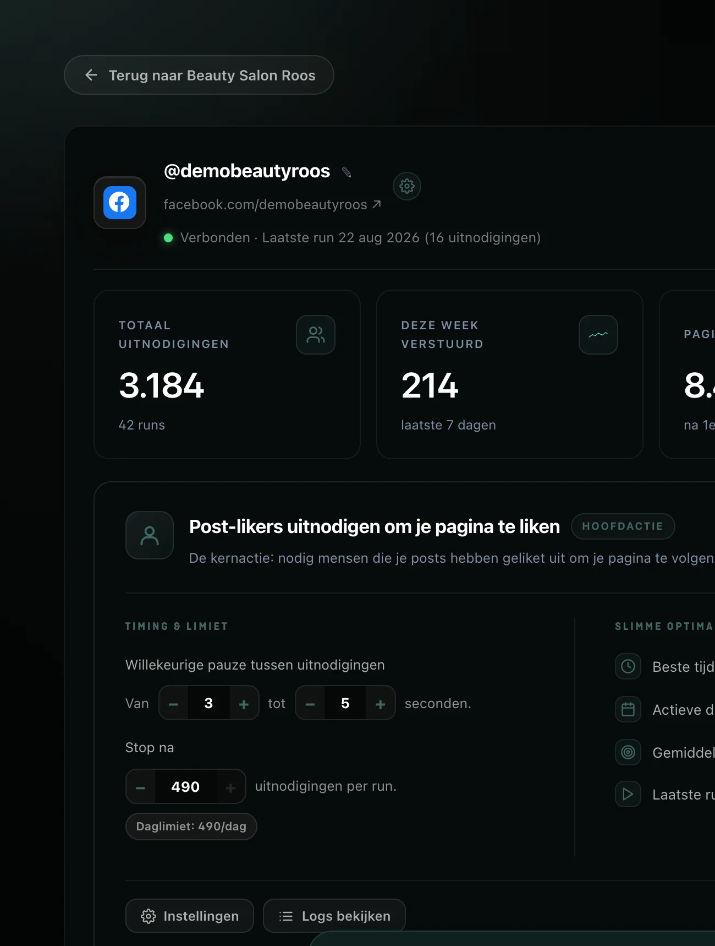Click the pencil edit icon beside @demobeautyroos

[x=346, y=172]
